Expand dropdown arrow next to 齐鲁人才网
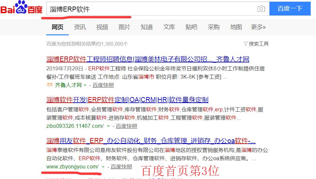This screenshot has height=179, width=316. click(x=85, y=86)
